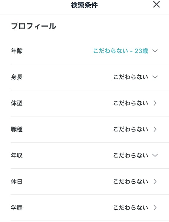The image size is (169, 222).
Task: Expand the 年収 dropdown chevron
Action: [155, 155]
